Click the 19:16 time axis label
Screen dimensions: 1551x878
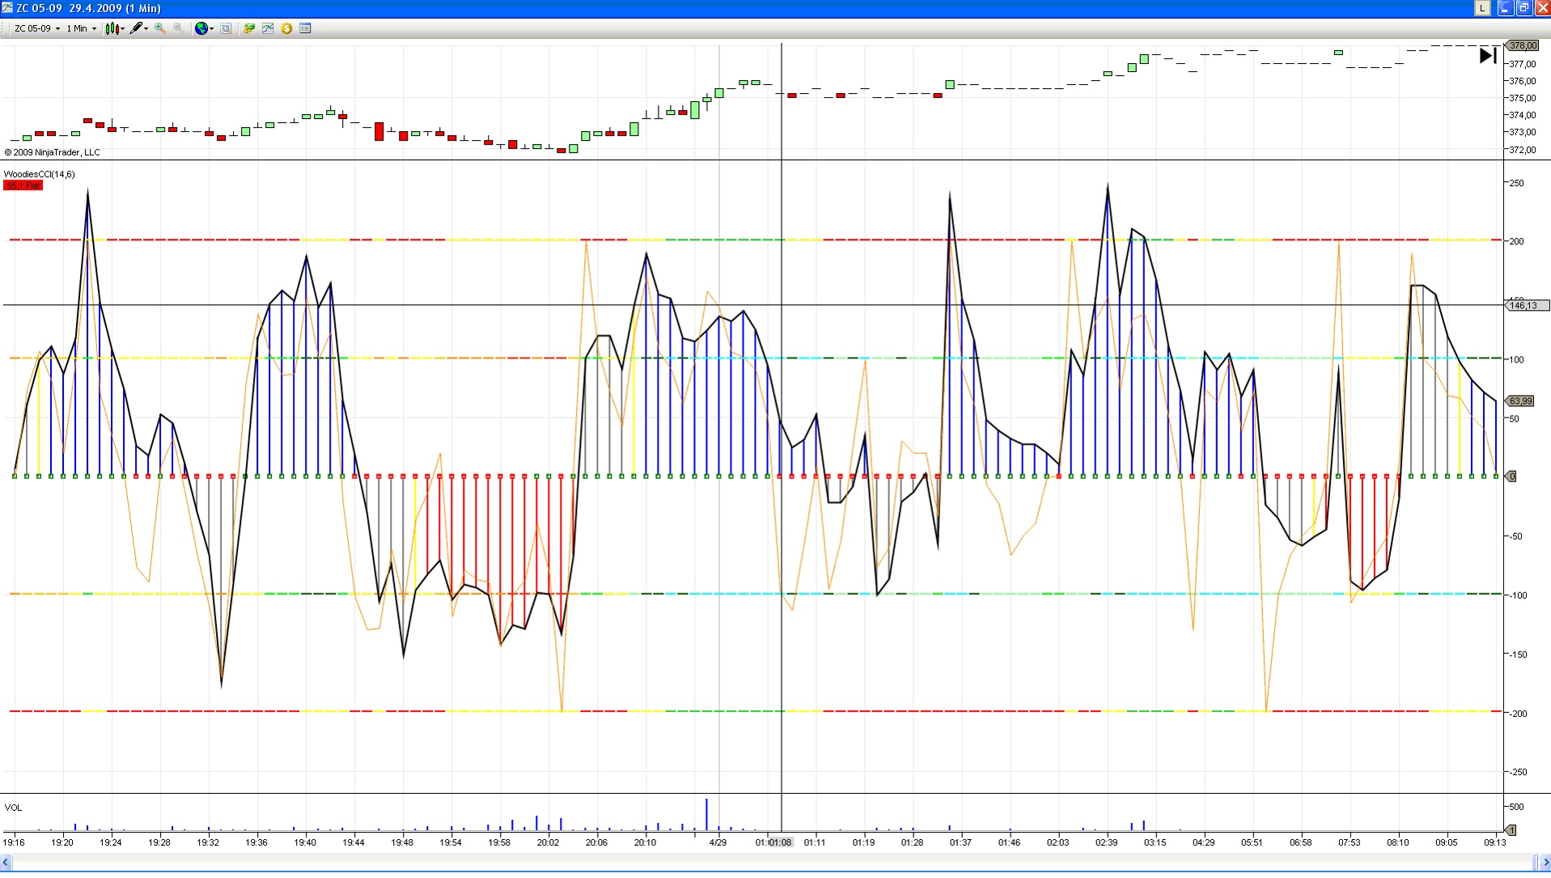click(14, 842)
